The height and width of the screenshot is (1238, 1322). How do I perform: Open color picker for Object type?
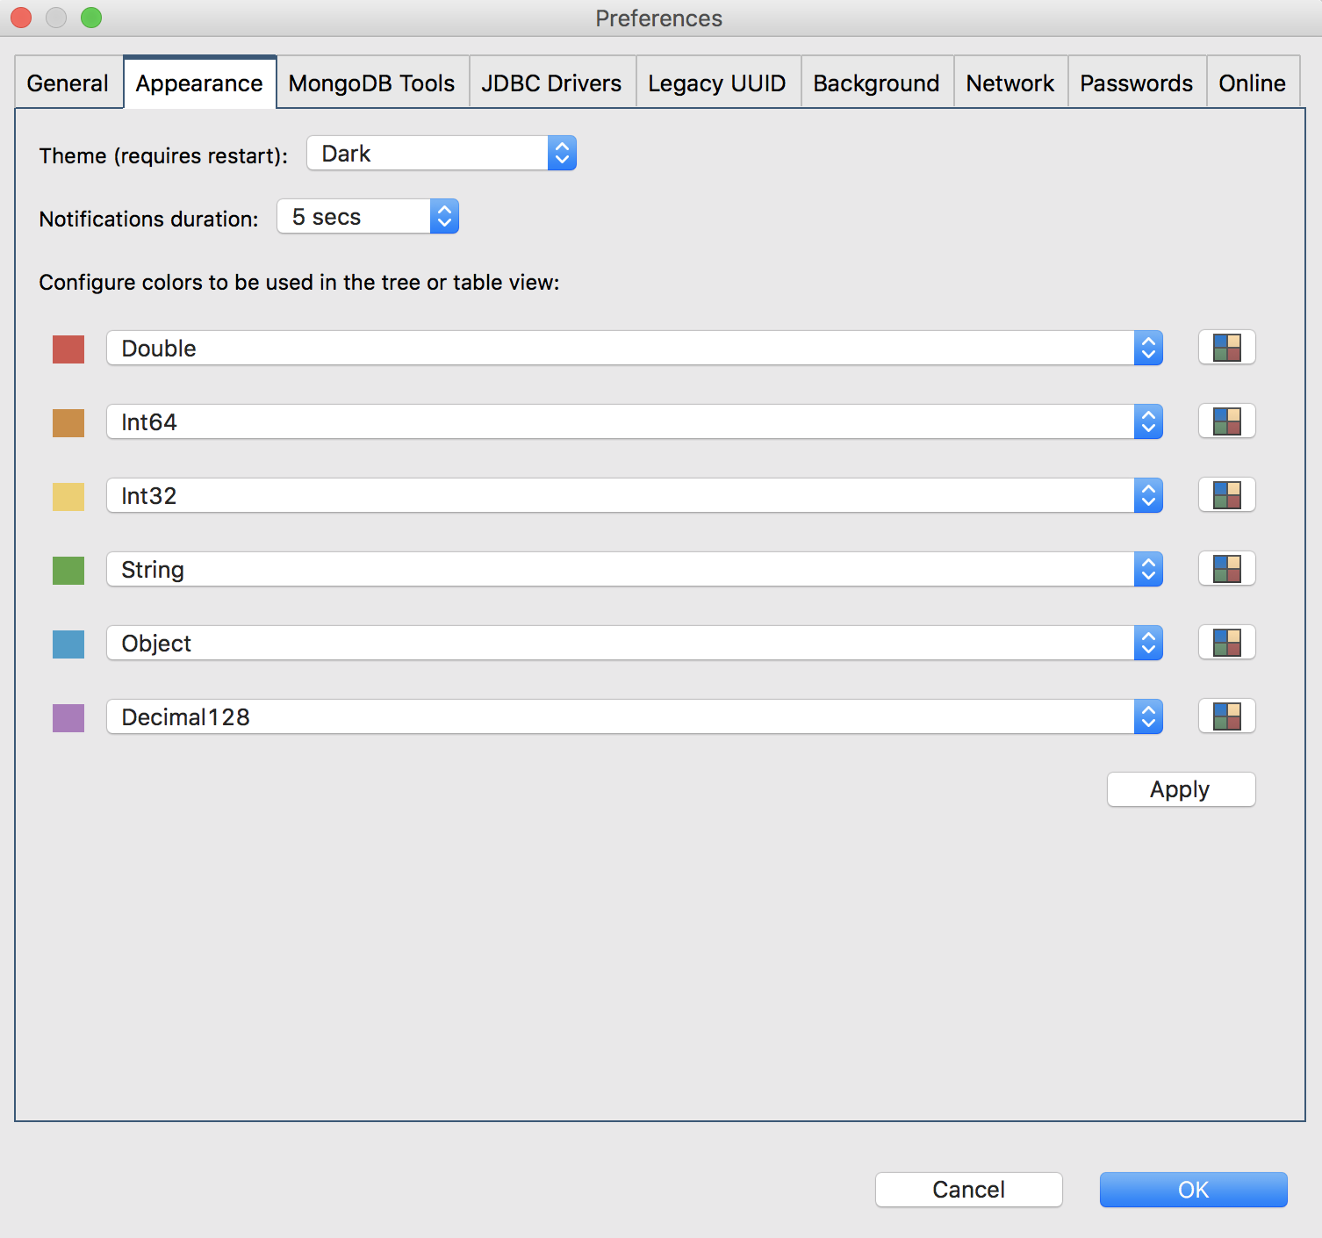[x=1226, y=643]
